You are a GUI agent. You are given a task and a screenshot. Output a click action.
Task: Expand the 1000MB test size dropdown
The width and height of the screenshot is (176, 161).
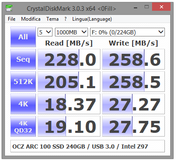pos(71,32)
